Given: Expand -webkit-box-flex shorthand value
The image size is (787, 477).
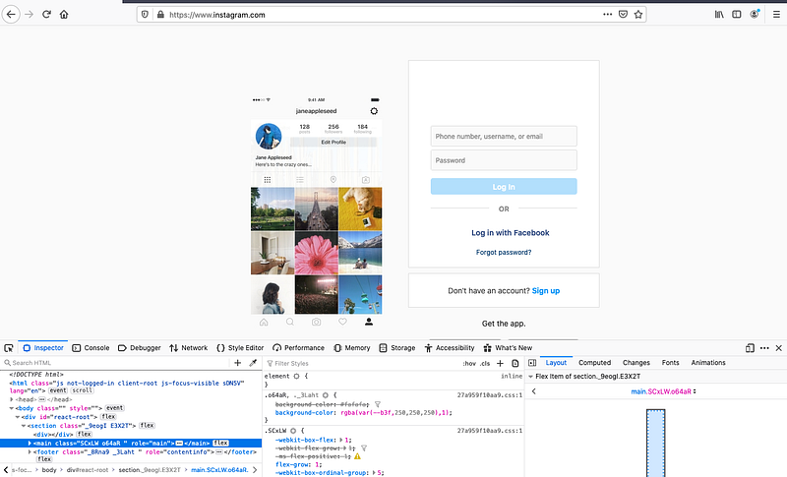Looking at the screenshot, I should [x=341, y=440].
